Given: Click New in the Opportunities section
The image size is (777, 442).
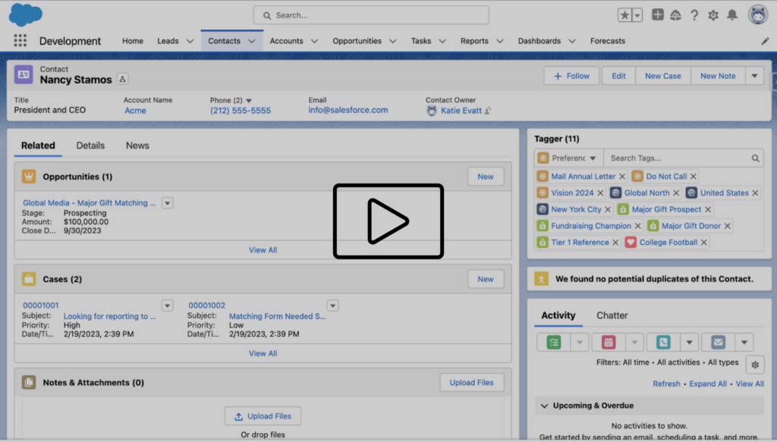Looking at the screenshot, I should (x=486, y=177).
